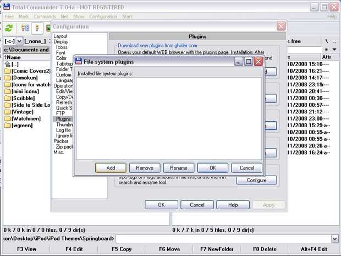Screen dimensions: 341x256
Task: Click the F8 Delete button
Action: click(265, 249)
